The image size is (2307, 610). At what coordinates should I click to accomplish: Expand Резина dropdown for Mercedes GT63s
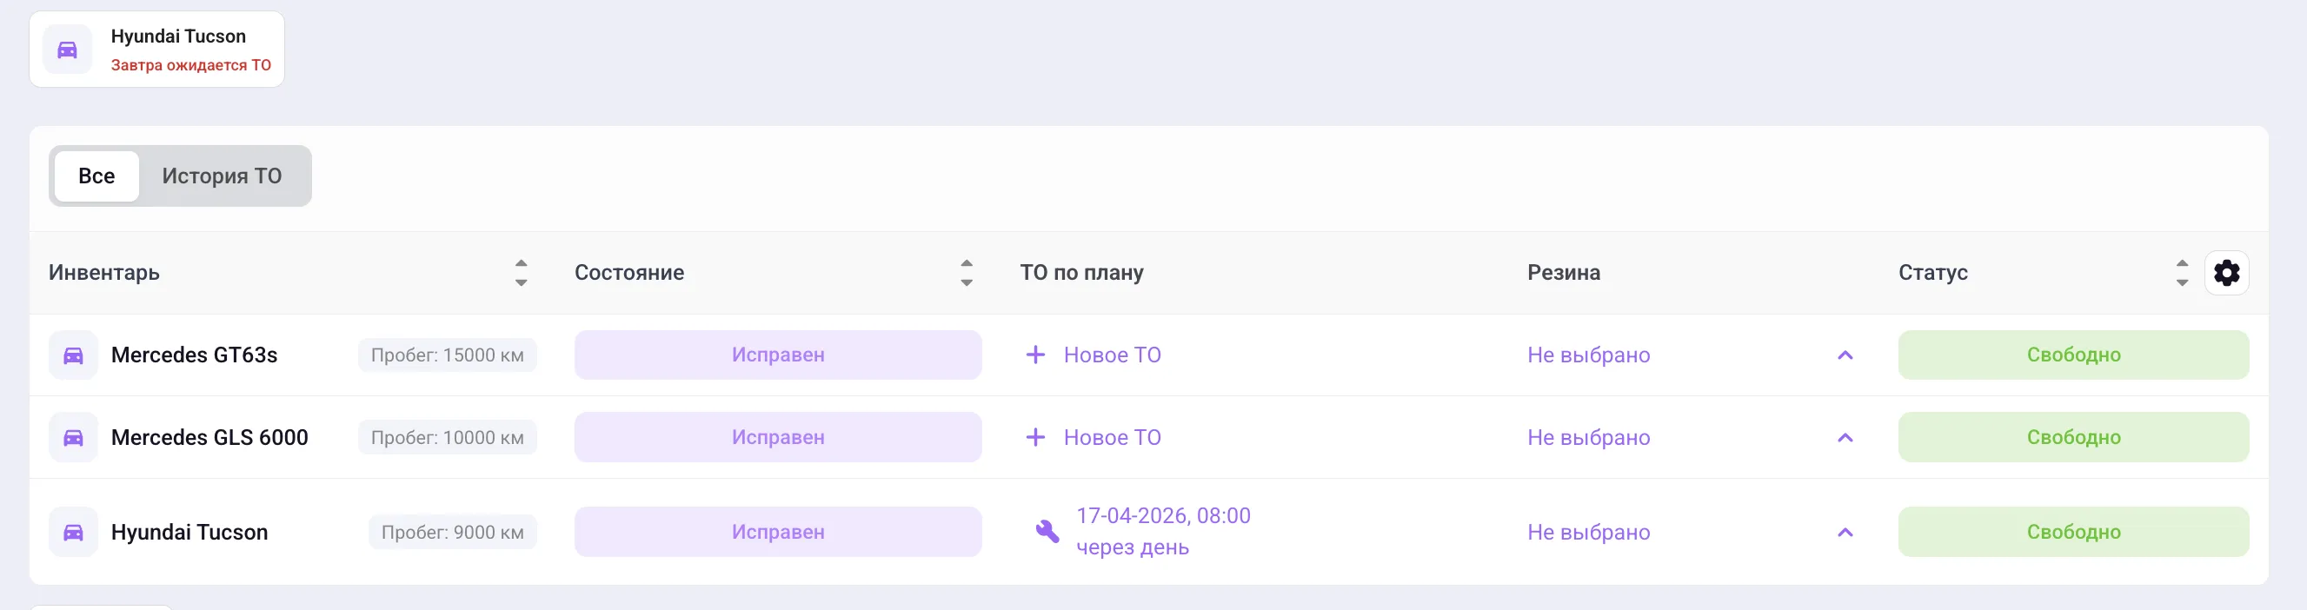(1845, 355)
